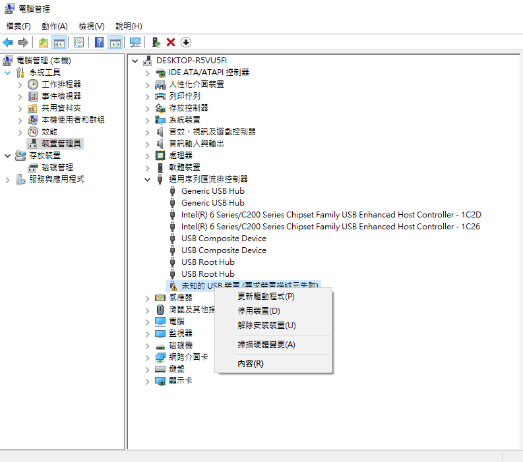Viewport: 523px width, 462px height.
Task: Click the 監視器 monitor icon
Action: 160,333
